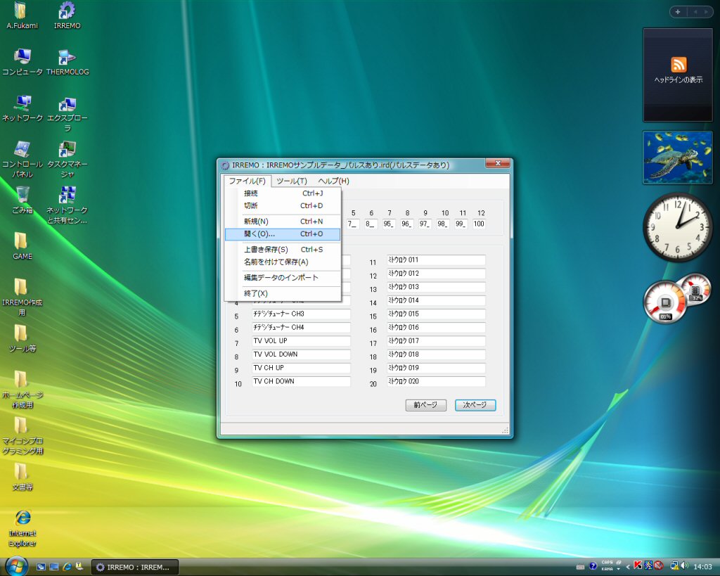Click the analog clock gadget
The width and height of the screenshot is (720, 576).
click(678, 227)
